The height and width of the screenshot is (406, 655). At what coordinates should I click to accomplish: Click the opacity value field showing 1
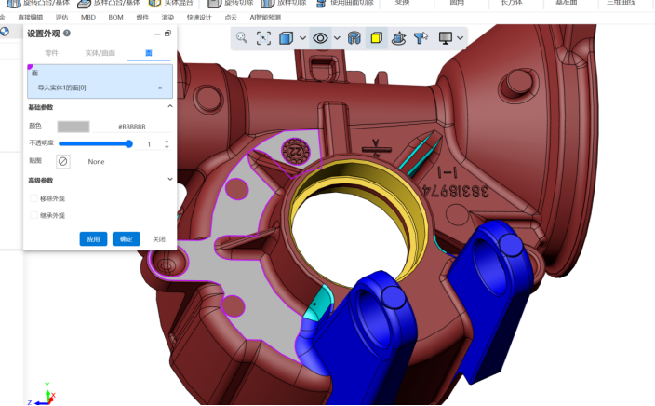pyautogui.click(x=149, y=143)
